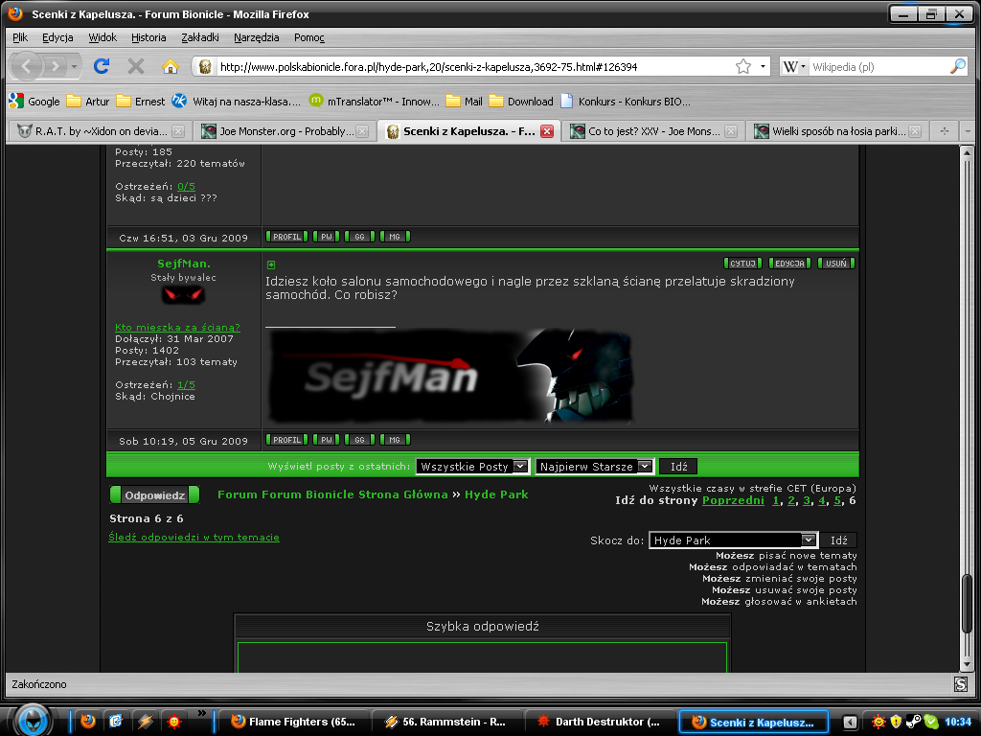Click GG under the Sob 10:19 post
This screenshot has width=981, height=736.
[x=360, y=440]
